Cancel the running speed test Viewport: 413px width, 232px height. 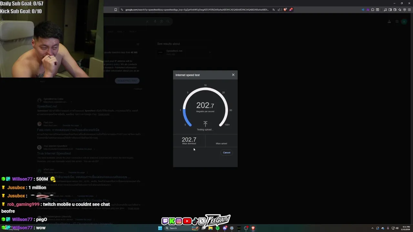(227, 152)
